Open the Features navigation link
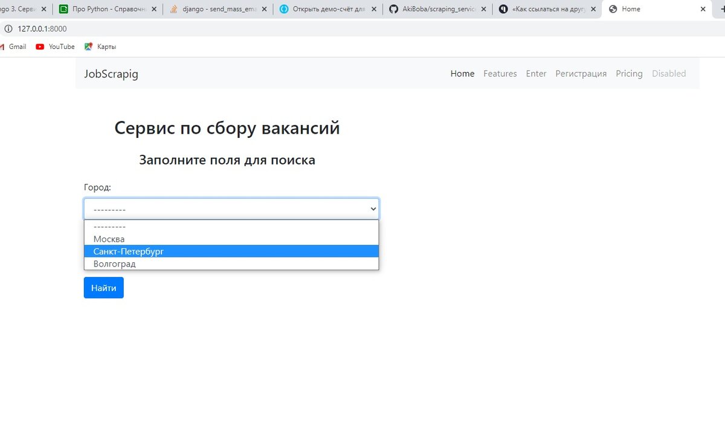The width and height of the screenshot is (725, 425). click(x=500, y=73)
